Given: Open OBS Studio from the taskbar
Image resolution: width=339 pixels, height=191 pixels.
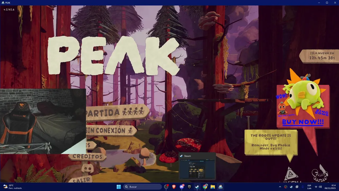Looking at the screenshot, I should coord(166,187).
